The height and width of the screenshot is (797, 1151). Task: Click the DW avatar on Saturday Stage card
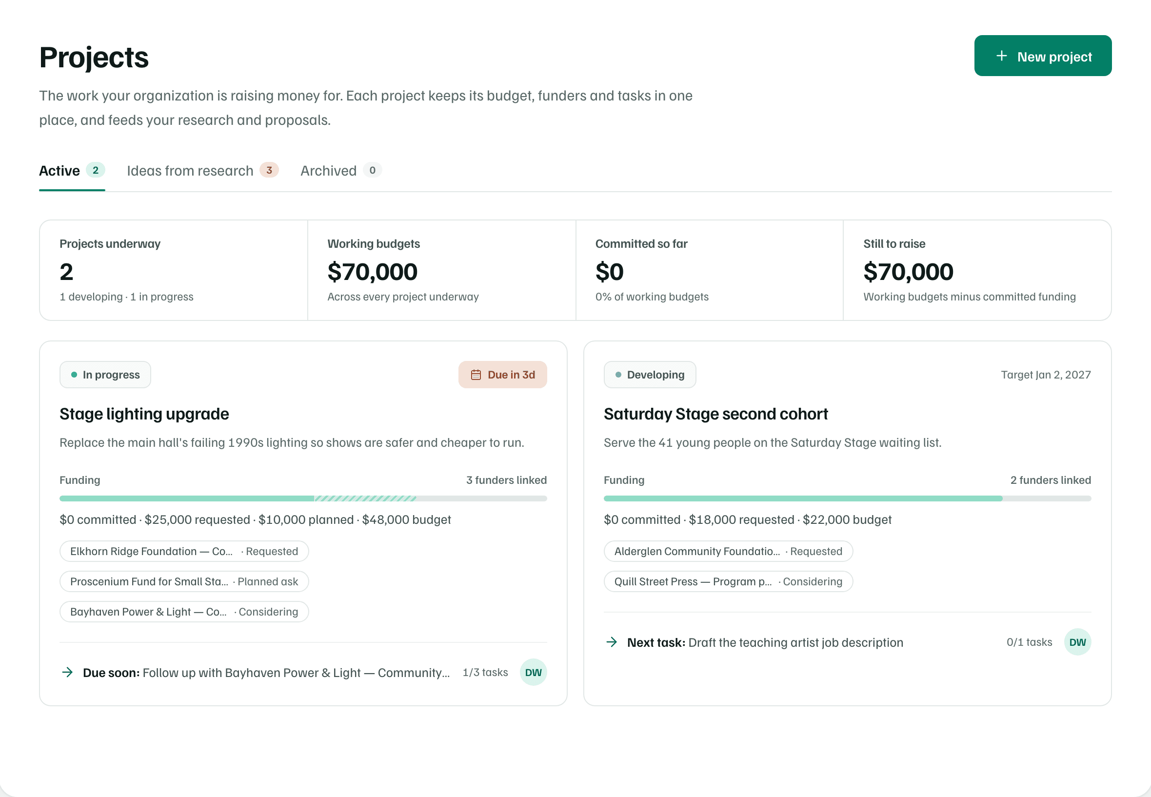(1077, 642)
